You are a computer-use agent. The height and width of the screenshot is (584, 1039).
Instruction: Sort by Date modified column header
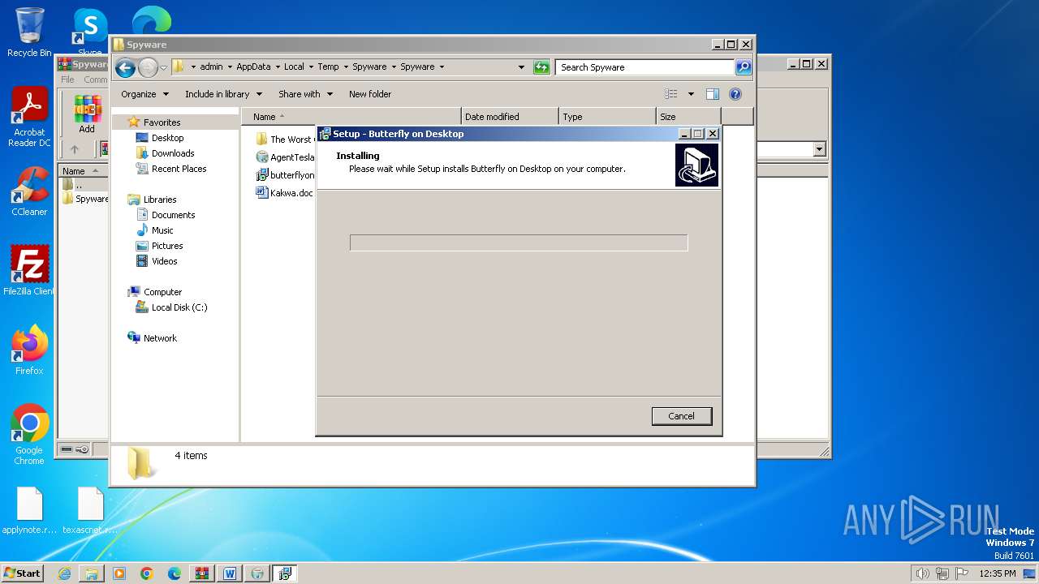point(510,117)
